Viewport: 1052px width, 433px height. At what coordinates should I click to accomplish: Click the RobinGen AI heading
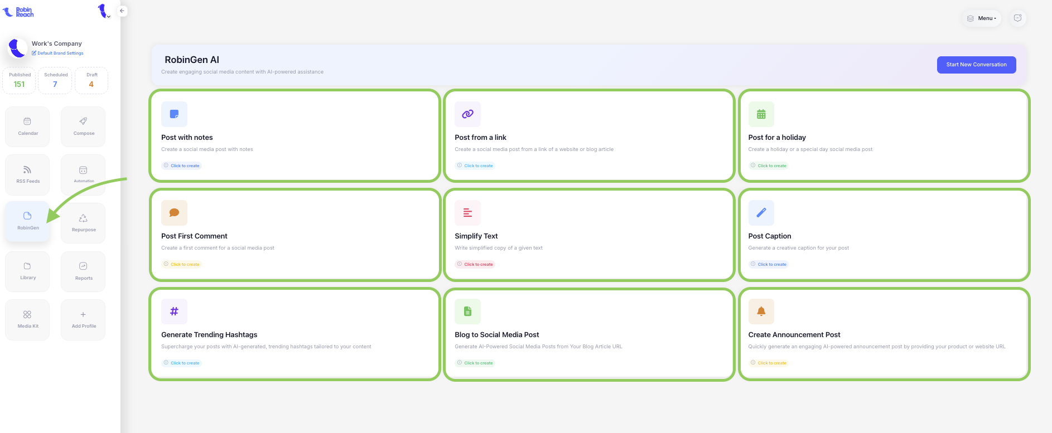[x=192, y=60]
